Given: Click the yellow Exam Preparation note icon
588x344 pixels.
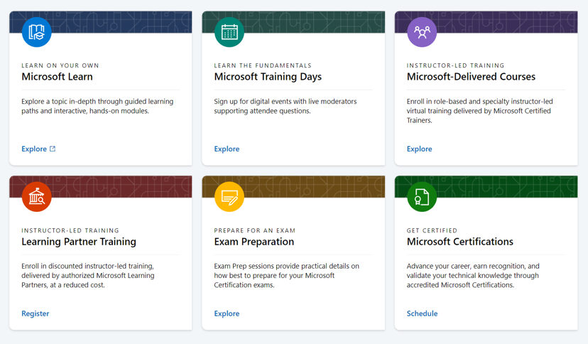Looking at the screenshot, I should point(229,197).
